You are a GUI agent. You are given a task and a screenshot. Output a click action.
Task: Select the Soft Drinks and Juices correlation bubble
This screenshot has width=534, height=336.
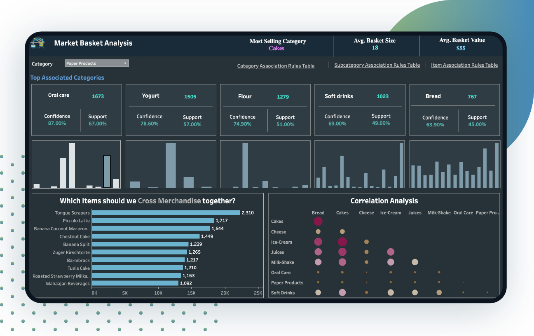click(415, 293)
